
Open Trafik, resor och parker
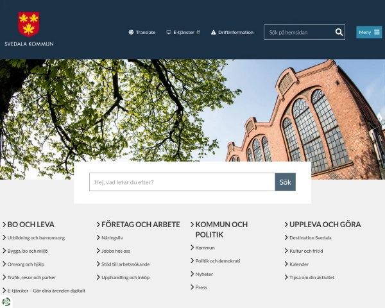pos(31,277)
